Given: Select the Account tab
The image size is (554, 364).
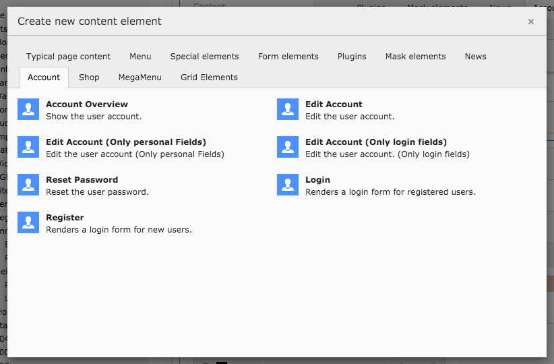Looking at the screenshot, I should (x=44, y=78).
